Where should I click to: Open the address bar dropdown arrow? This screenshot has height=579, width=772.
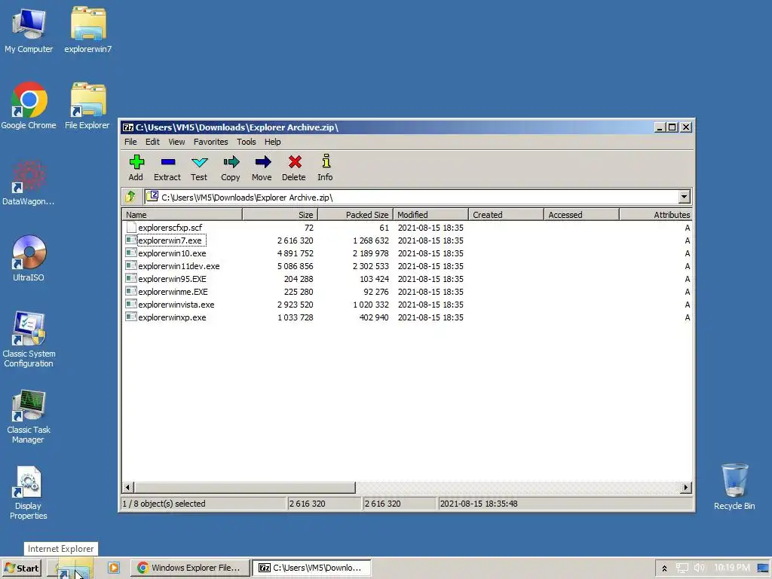684,197
